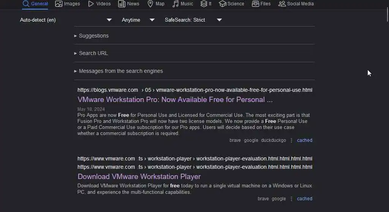Open vertical dots menu on Workstation Player result

point(291,199)
